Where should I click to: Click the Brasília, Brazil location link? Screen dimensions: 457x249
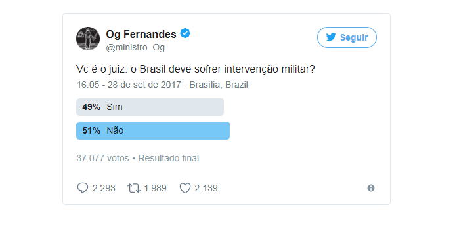point(219,85)
